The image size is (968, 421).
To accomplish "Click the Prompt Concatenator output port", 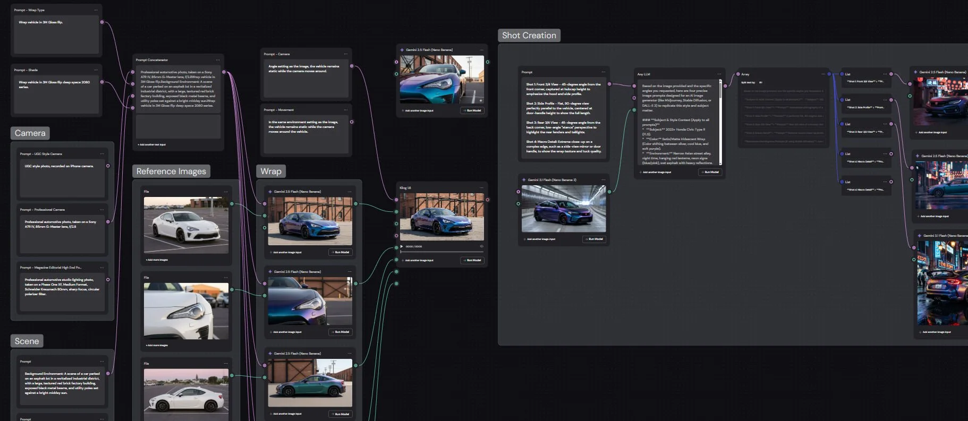I will click(224, 72).
